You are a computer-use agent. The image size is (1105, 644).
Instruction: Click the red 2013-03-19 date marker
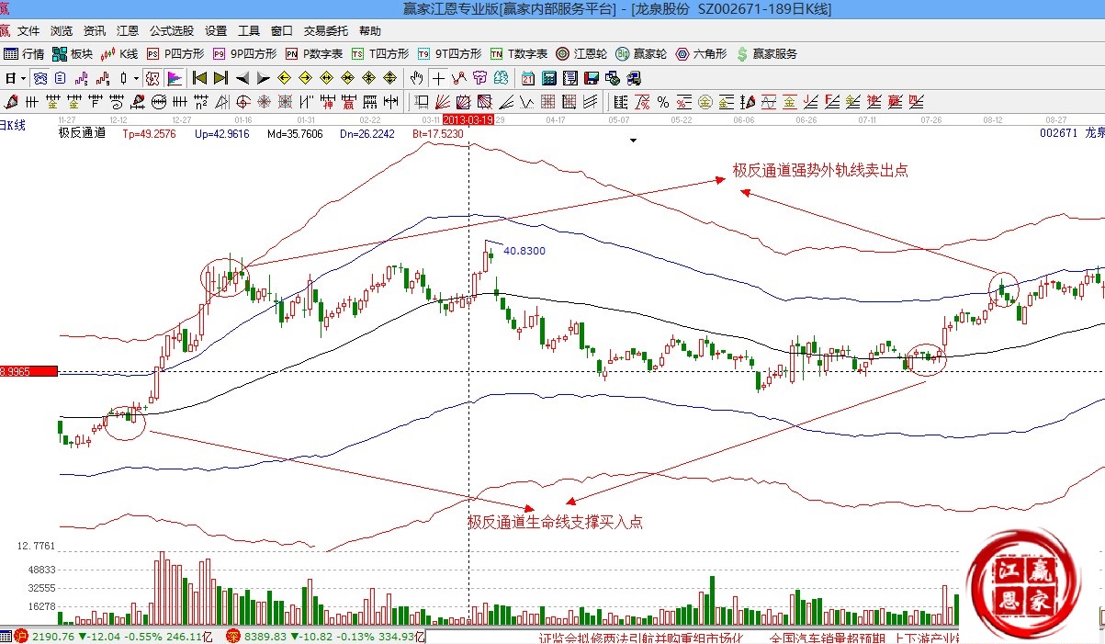[x=468, y=120]
